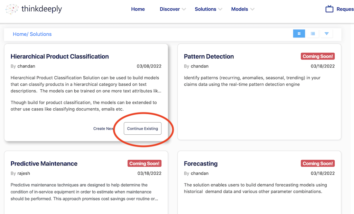Click the thinkdeeply brain logo icon
354x214 pixels.
(12, 9)
